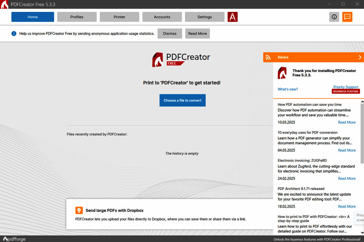This screenshot has width=364, height=242.
Task: Click the 'Send large PDFs with Dropbox' tip title
Action: point(114,210)
